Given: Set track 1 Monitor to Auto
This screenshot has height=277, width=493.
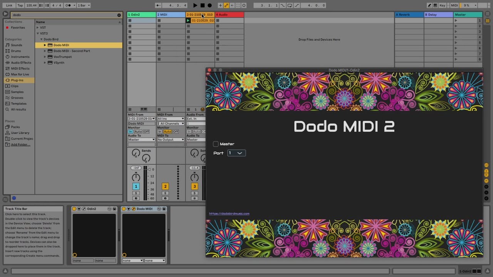Looking at the screenshot, I should (x=138, y=132).
